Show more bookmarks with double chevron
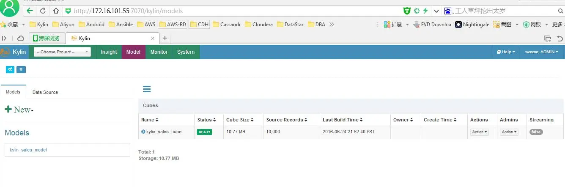Screen dimensions: 565x187 coord(332,24)
